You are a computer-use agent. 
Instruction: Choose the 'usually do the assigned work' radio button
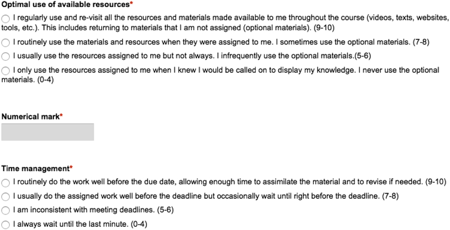click(5, 197)
